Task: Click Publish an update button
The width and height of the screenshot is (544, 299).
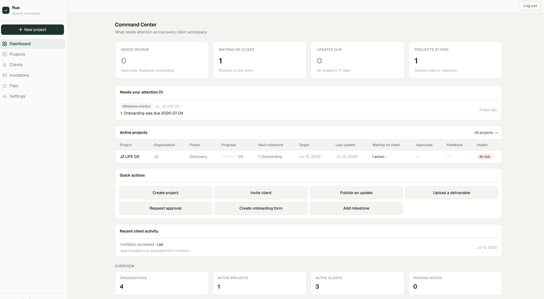Action: coord(356,193)
